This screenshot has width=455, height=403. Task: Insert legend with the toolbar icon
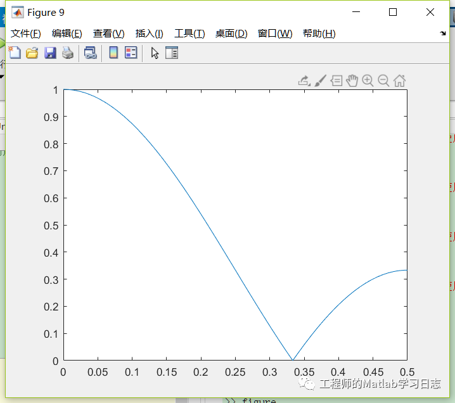(131, 53)
